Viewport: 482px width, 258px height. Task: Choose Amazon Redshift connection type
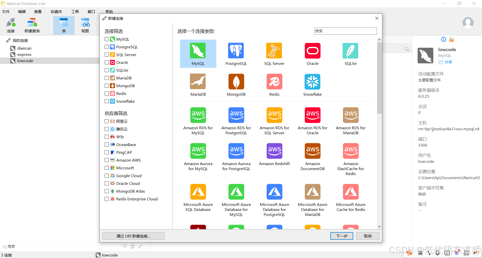(x=274, y=154)
